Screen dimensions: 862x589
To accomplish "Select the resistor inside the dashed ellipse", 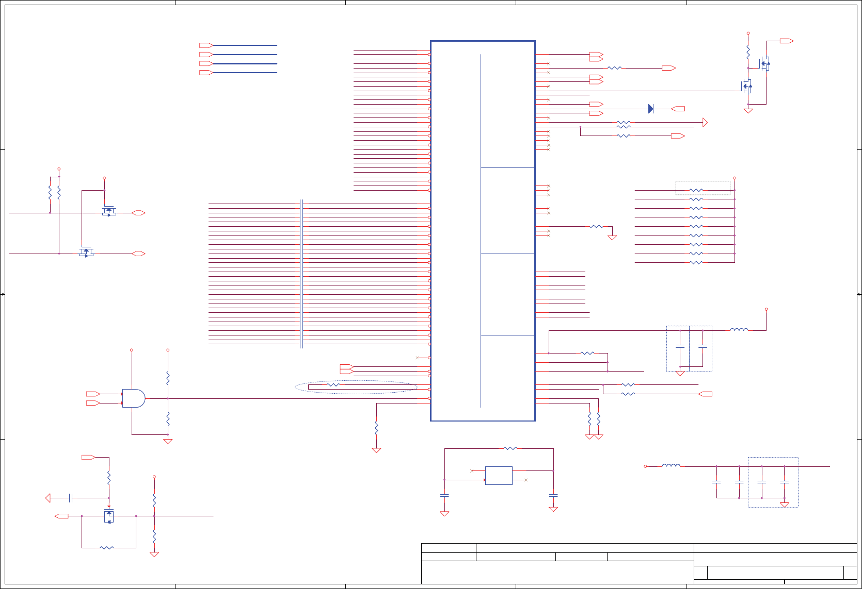I will tap(334, 384).
